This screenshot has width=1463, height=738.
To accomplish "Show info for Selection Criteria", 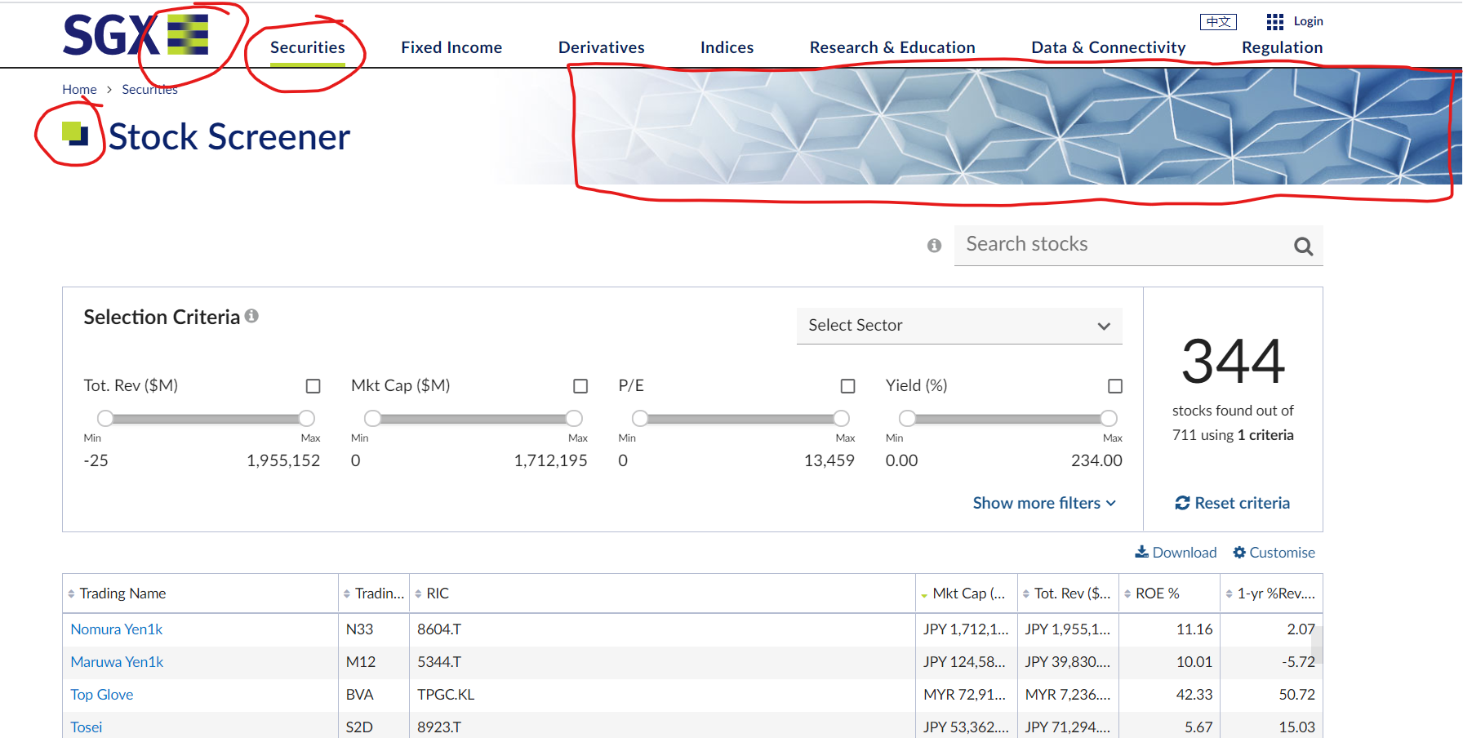I will coord(251,316).
